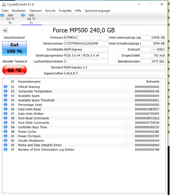Click the Host-Lesevorgänge value 12646 GB

(153, 38)
